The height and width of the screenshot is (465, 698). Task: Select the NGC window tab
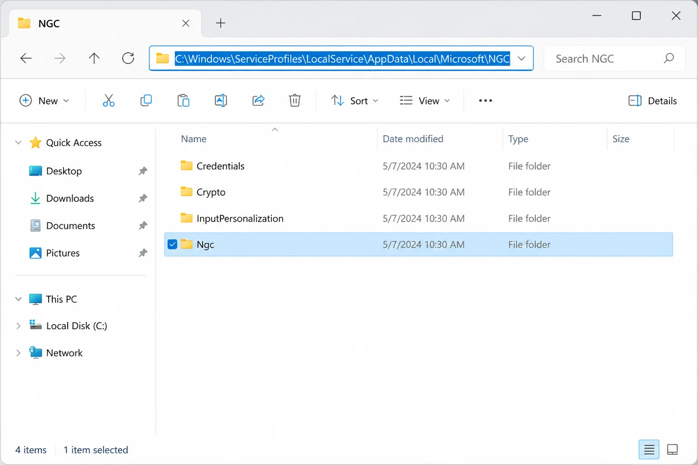click(105, 23)
